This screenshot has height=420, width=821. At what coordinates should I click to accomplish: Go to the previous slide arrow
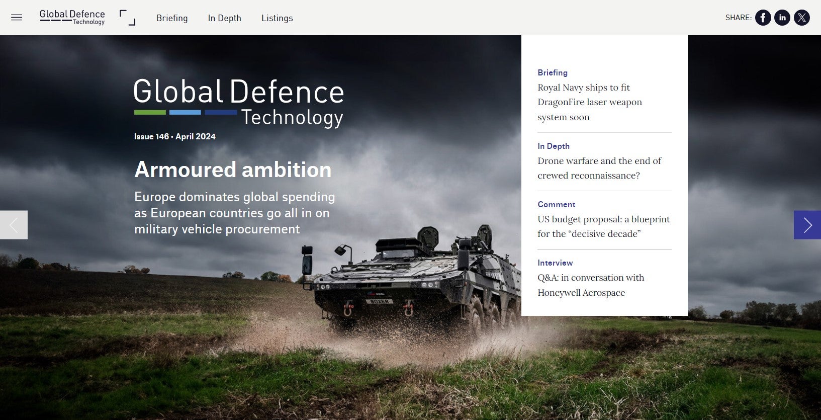[x=14, y=225]
